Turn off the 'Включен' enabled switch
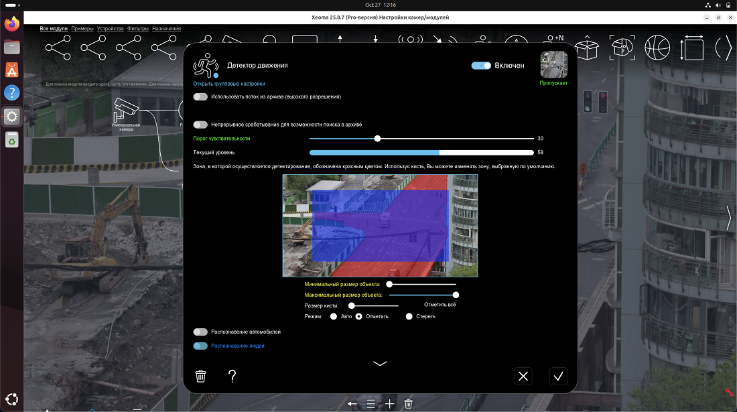Screen dimensions: 737x412 (481, 66)
